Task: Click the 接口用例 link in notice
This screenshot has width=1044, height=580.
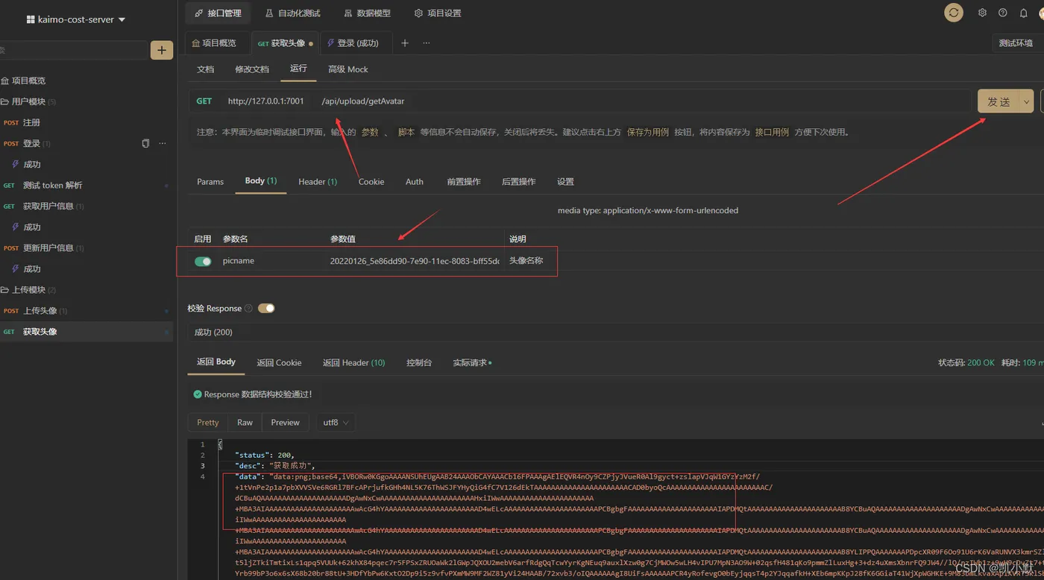Action: [x=772, y=132]
